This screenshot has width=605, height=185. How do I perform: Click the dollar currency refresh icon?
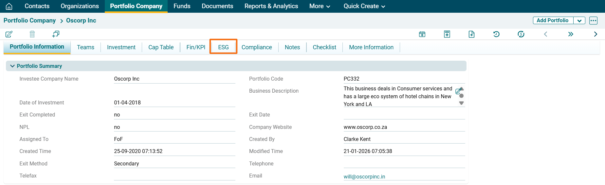click(521, 34)
